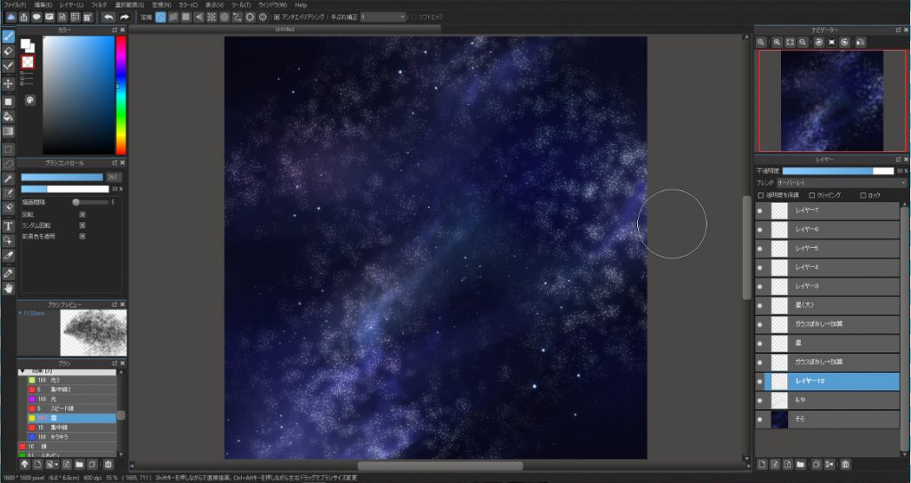Select the Eraser tool in the left toolbar
This screenshot has height=483, width=911.
(8, 51)
